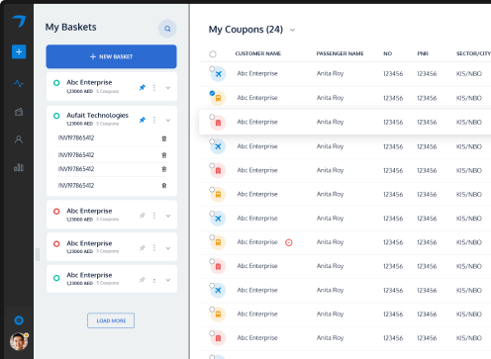Uncheck the checked bus coupon row
491x359 pixels.
click(212, 93)
